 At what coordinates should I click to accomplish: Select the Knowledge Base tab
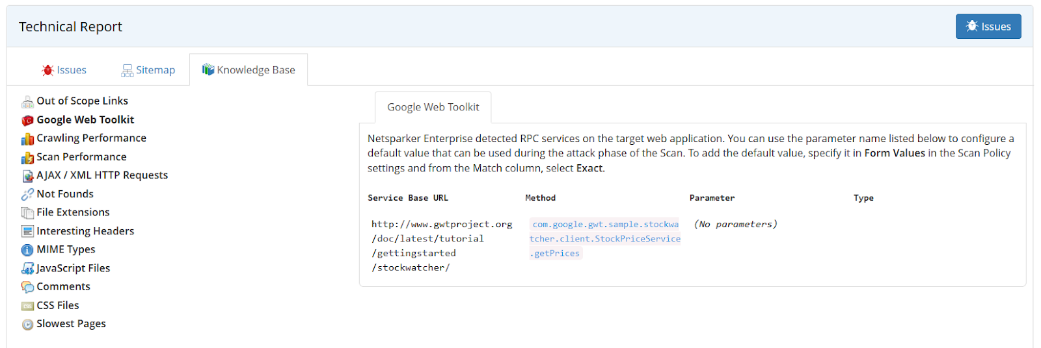249,70
